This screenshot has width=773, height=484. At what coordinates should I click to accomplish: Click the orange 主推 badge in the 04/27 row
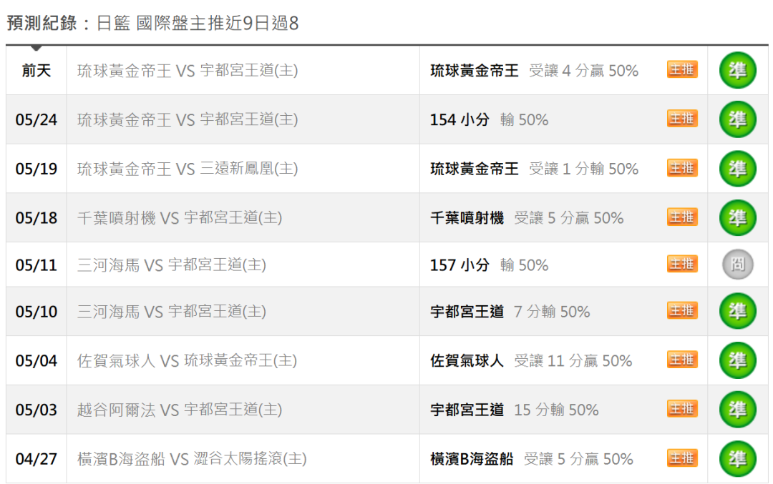pyautogui.click(x=682, y=458)
